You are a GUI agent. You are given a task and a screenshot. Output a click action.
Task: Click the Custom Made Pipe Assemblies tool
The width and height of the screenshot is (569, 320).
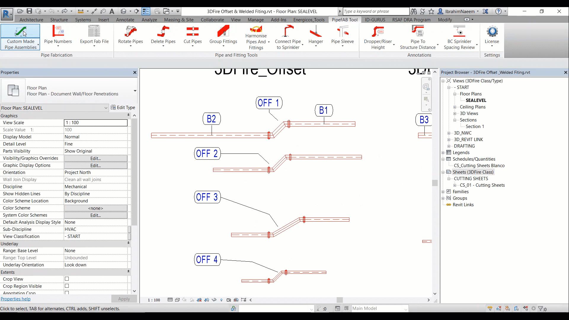[x=21, y=37]
